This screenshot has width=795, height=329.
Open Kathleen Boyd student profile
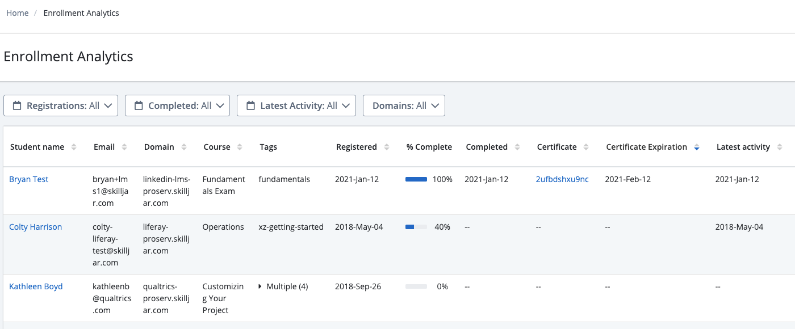click(36, 286)
